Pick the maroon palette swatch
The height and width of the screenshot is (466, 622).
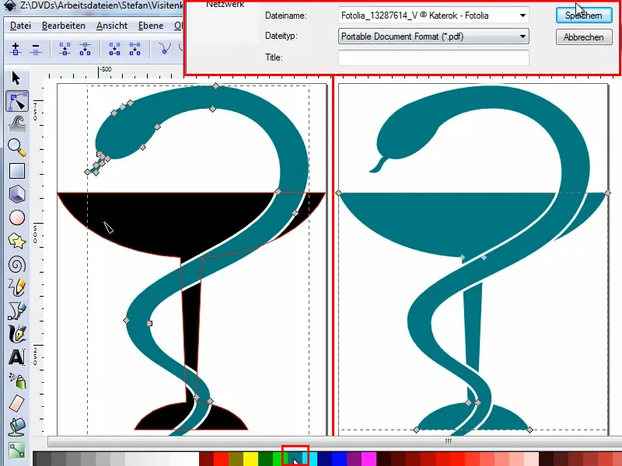click(x=206, y=459)
